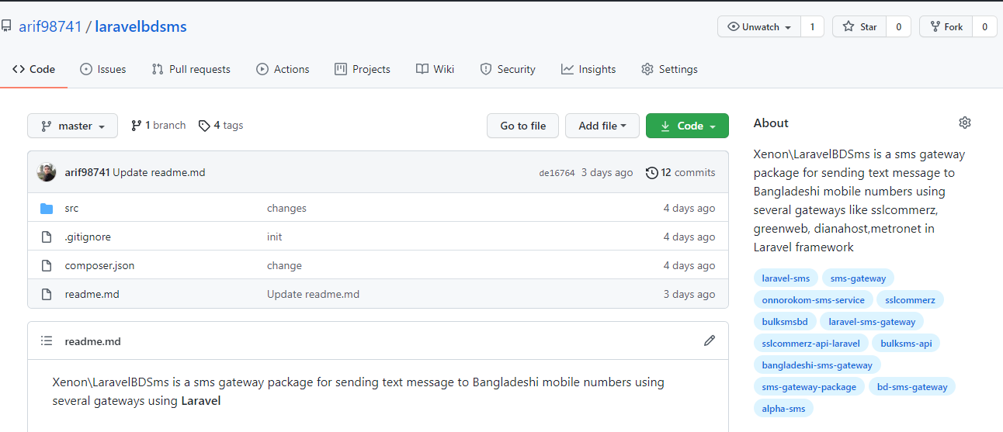Screen dimensions: 1003x432
Task: Open the Unwatch notifications dropdown
Action: (759, 26)
